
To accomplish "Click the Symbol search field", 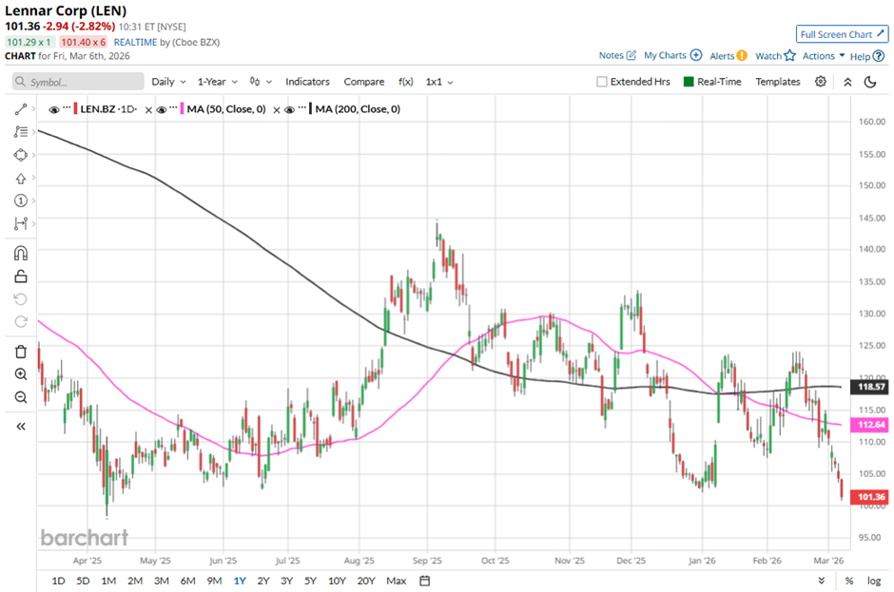I will point(78,82).
